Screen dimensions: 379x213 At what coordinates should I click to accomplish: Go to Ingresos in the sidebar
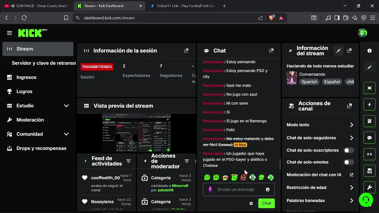pos(38,77)
